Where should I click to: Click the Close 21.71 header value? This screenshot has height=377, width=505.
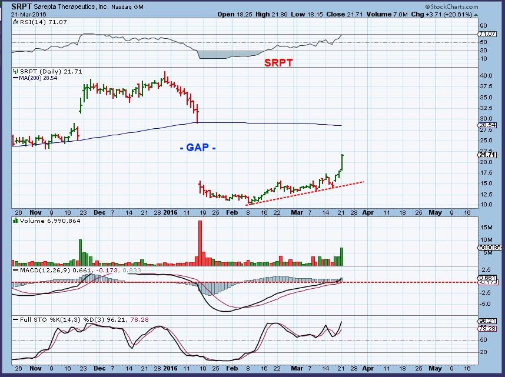pos(344,15)
